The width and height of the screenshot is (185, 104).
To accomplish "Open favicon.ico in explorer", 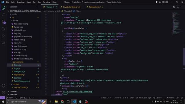I will point(18,27).
